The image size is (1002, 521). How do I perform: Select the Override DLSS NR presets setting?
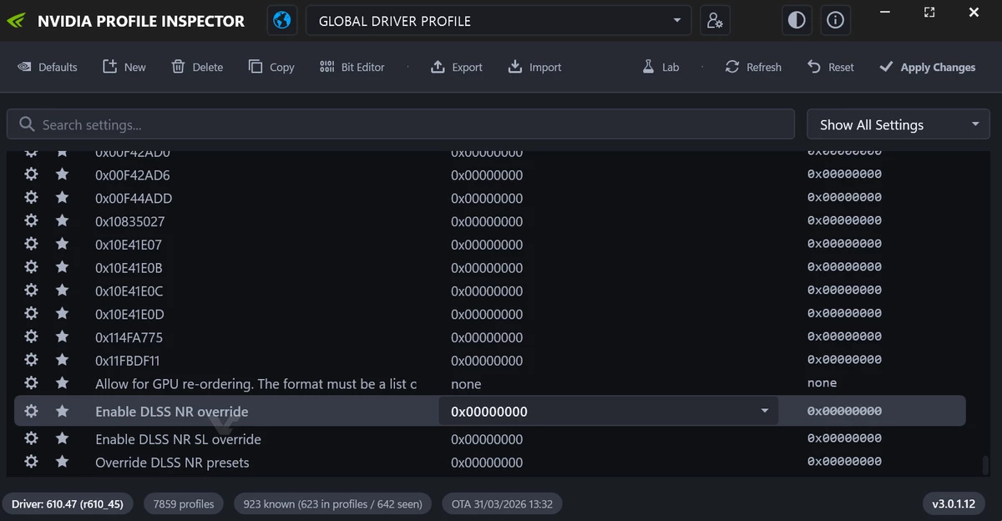click(x=172, y=463)
